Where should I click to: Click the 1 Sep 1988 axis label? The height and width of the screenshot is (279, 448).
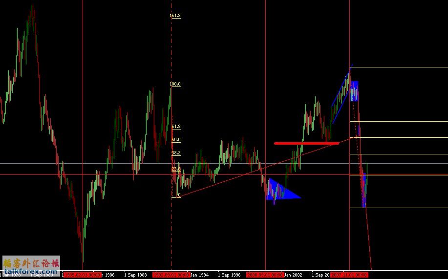pos(135,275)
